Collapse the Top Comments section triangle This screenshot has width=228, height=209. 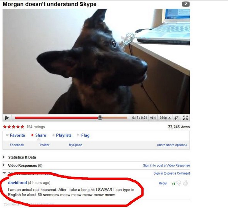pyautogui.click(x=4, y=173)
